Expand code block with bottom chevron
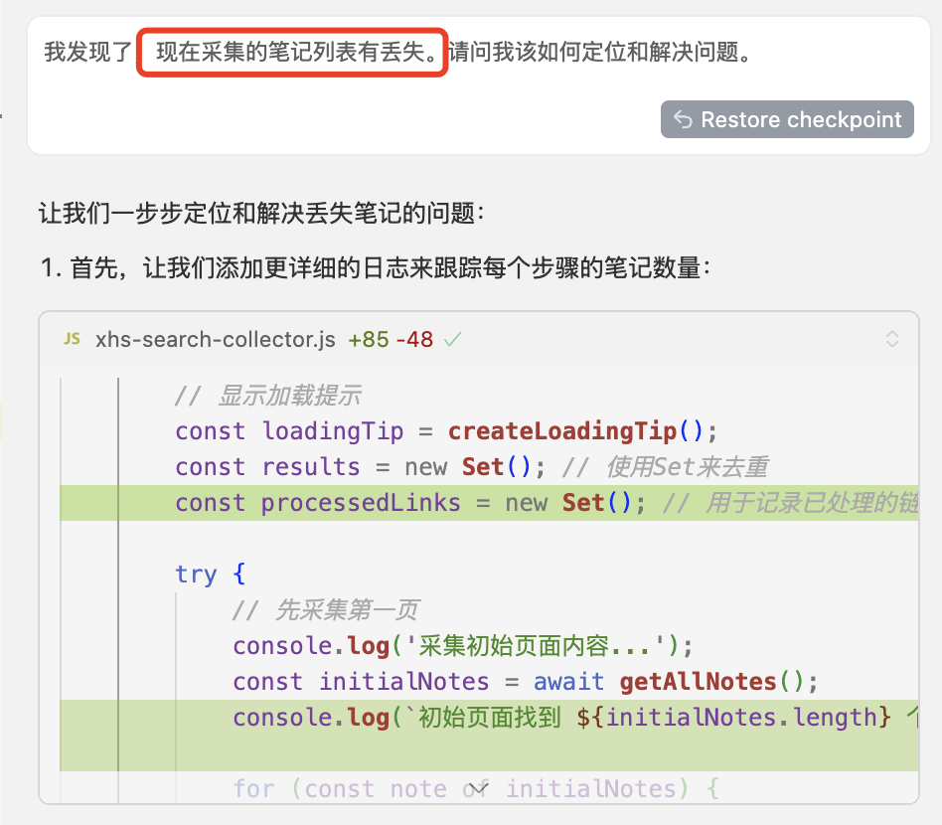The width and height of the screenshot is (942, 825). point(478,788)
